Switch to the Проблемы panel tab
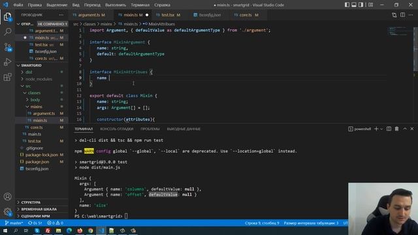 (x=150, y=129)
